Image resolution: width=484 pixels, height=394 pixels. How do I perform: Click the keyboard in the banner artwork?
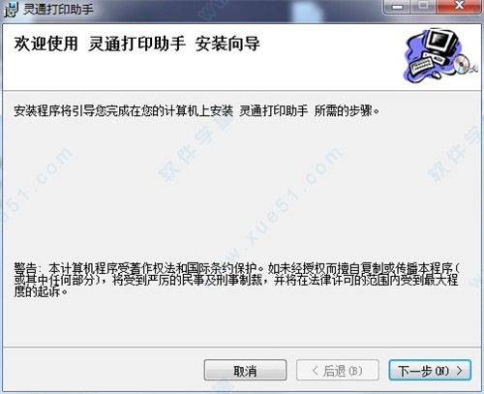pos(424,66)
